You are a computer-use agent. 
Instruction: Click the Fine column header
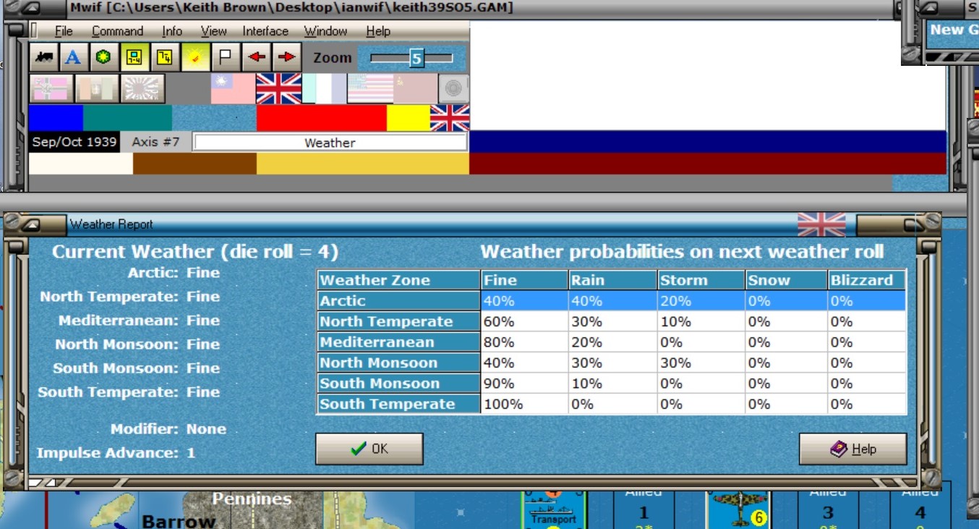pyautogui.click(x=525, y=280)
